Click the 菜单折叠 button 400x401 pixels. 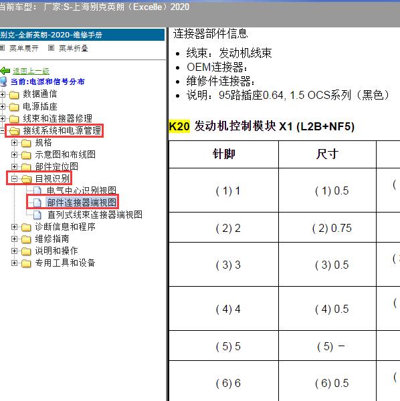(74, 48)
